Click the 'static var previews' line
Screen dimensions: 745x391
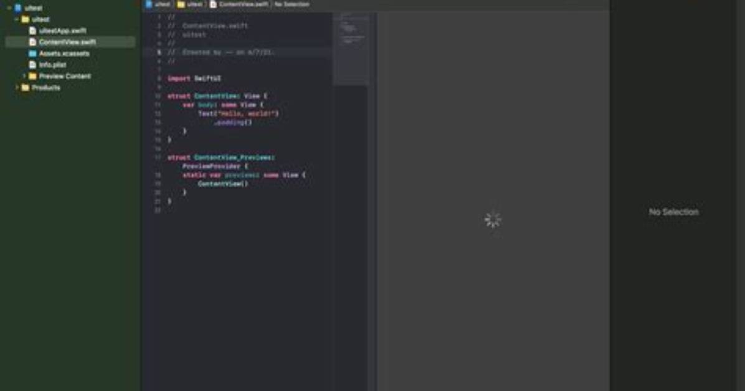click(244, 175)
